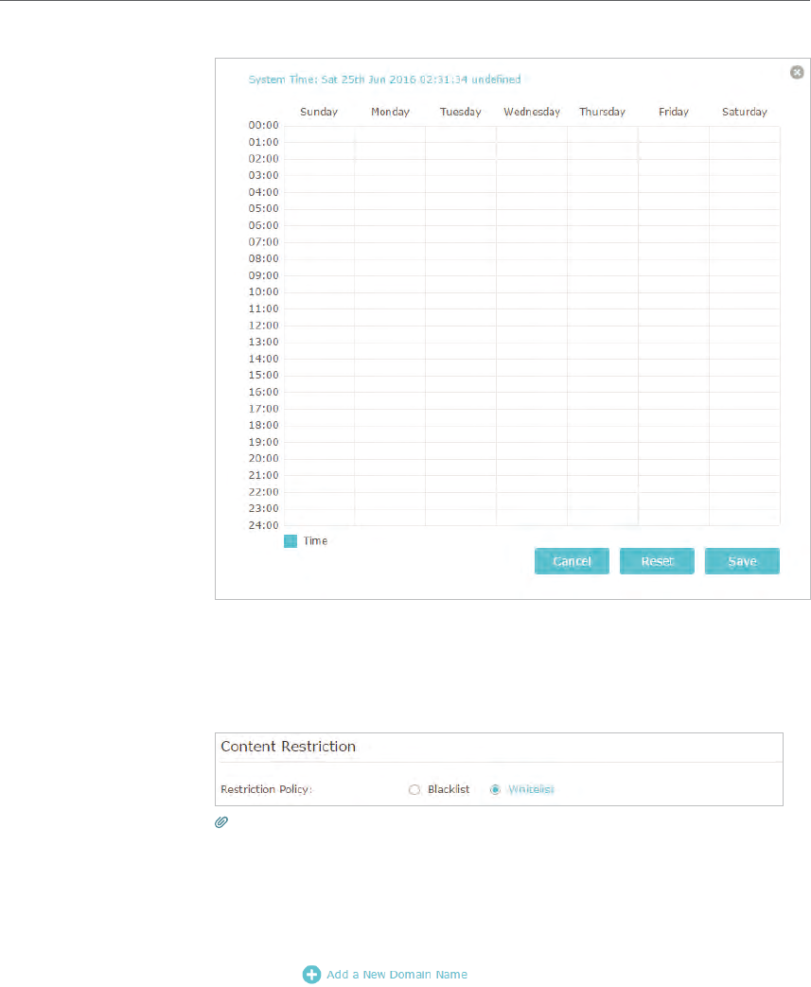This screenshot has width=811, height=987.
Task: Click the 24:00 row label
Action: pos(263,525)
